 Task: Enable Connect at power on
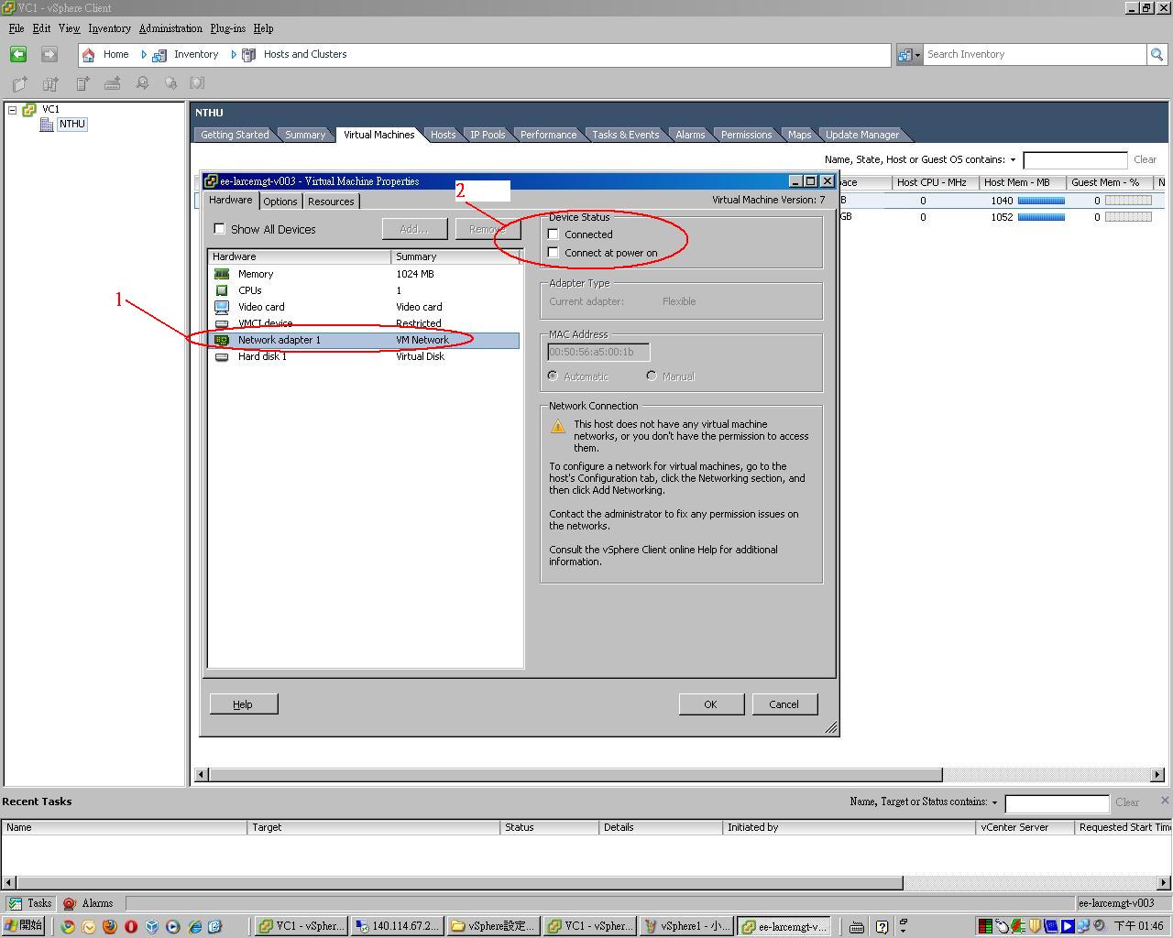pyautogui.click(x=554, y=253)
